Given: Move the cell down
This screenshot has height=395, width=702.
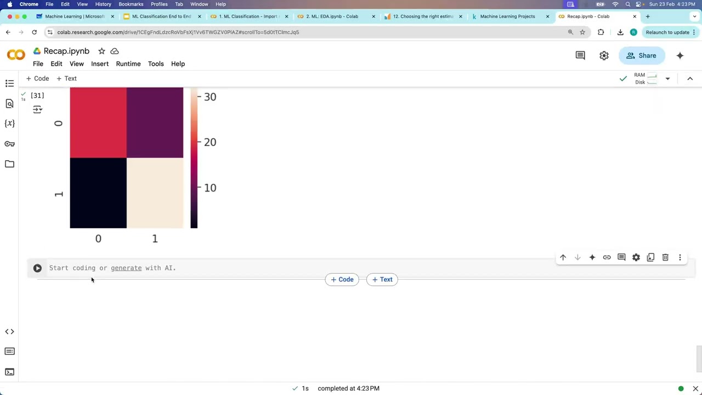Looking at the screenshot, I should [x=578, y=257].
